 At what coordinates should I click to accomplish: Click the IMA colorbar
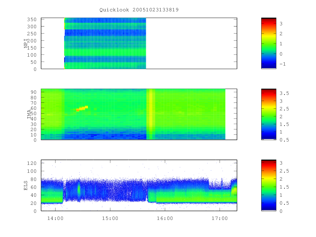269,114
